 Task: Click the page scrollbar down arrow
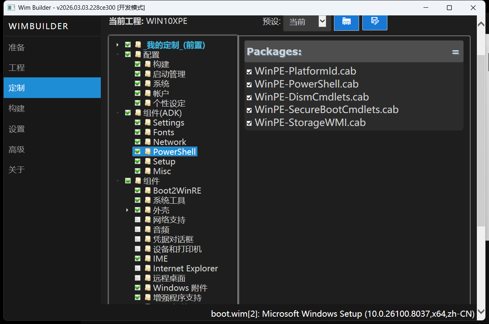click(481, 311)
